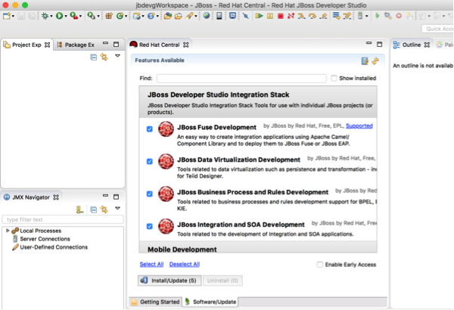
Task: Switch to the Project Explorer tab
Action: point(26,45)
